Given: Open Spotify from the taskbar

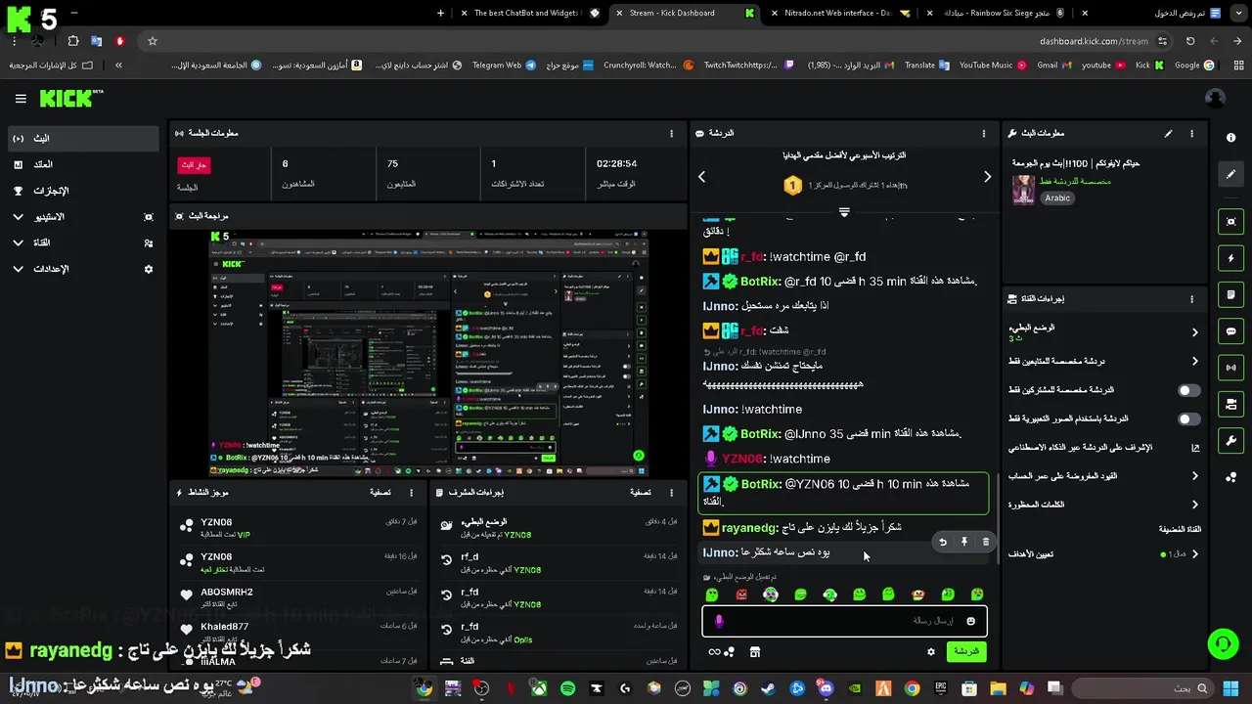Looking at the screenshot, I should 567,688.
